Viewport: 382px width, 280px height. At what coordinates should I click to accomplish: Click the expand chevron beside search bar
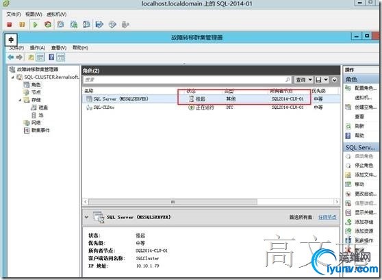tap(335, 80)
